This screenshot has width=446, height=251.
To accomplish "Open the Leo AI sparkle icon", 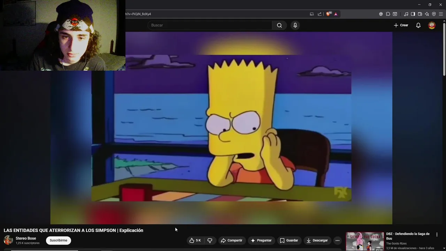I will pos(427,14).
